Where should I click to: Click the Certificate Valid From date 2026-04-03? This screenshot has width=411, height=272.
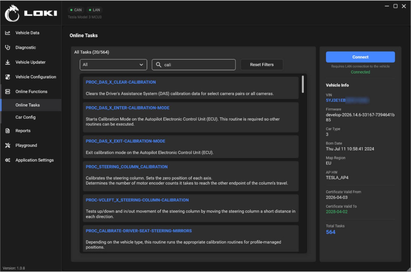click(x=337, y=197)
